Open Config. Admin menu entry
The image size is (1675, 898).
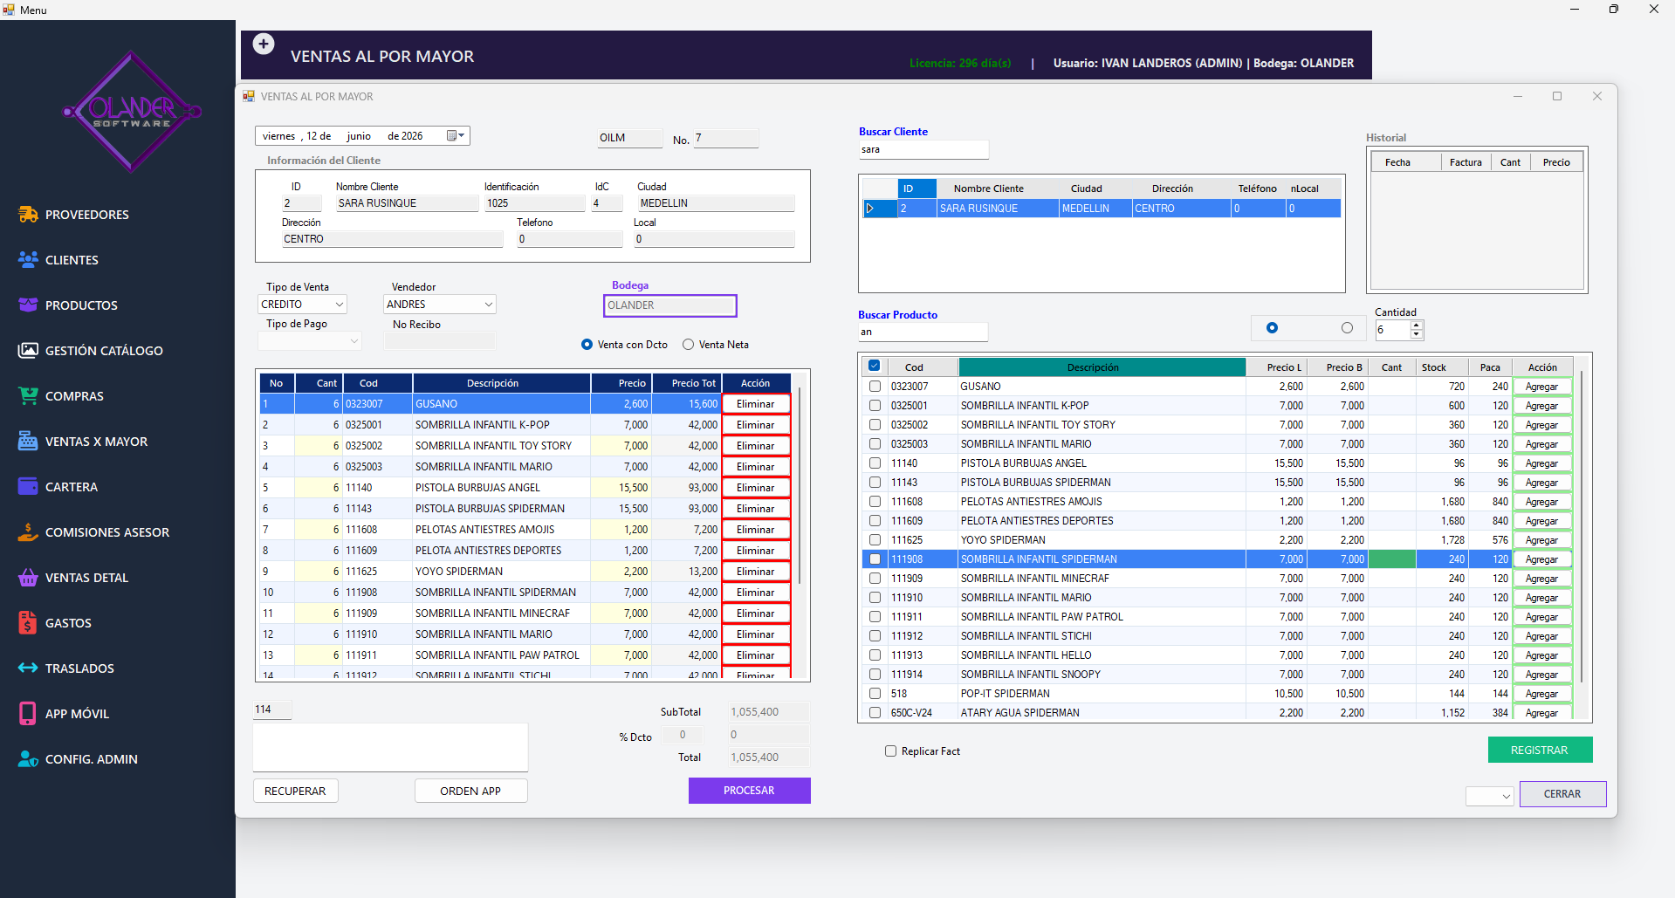[92, 759]
